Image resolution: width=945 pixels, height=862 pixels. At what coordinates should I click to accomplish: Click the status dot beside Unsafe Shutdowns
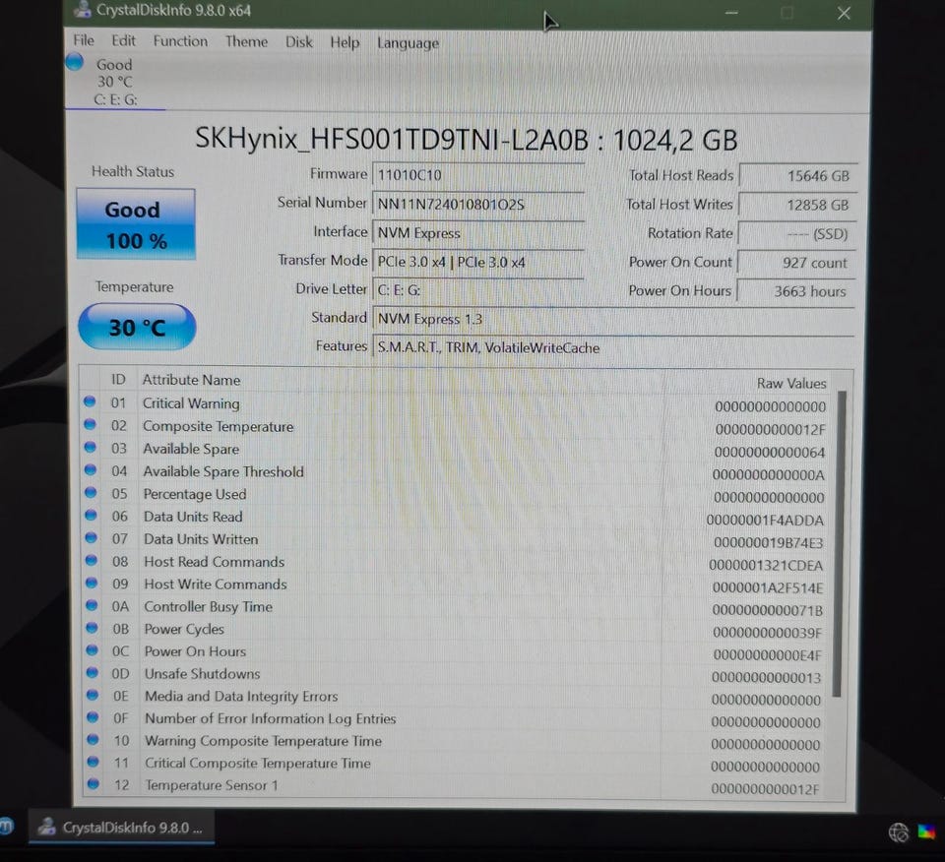[92, 672]
